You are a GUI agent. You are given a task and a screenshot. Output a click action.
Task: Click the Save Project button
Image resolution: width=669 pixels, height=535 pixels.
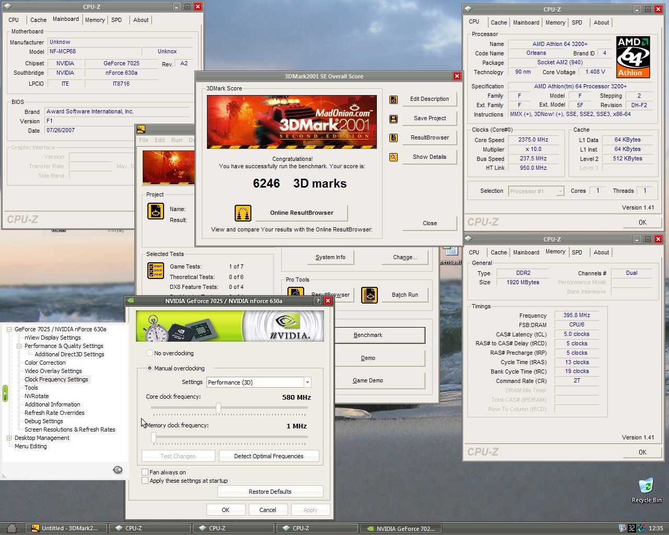(x=430, y=118)
